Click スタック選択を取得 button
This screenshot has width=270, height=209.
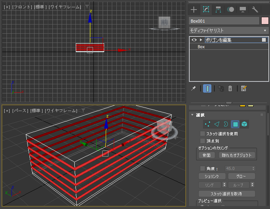coord(227,194)
